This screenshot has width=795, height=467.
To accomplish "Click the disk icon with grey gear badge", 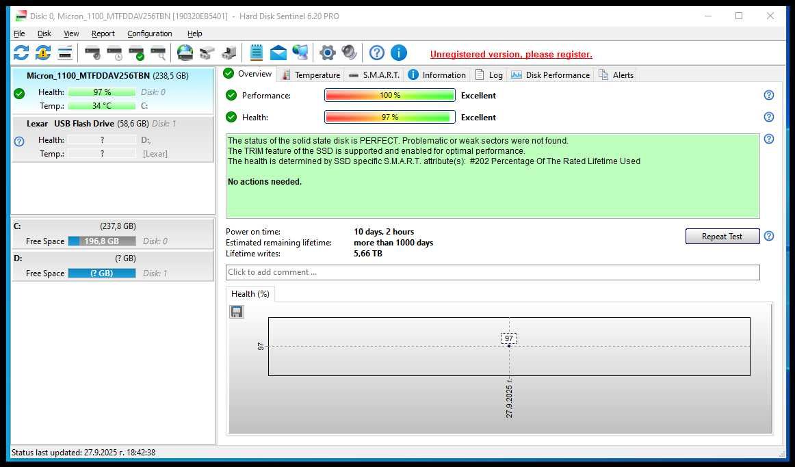I will (92, 53).
